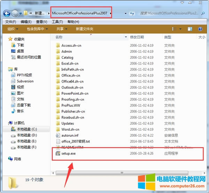Select 计算机 in the navigation pane

pyautogui.click(x=19, y=123)
